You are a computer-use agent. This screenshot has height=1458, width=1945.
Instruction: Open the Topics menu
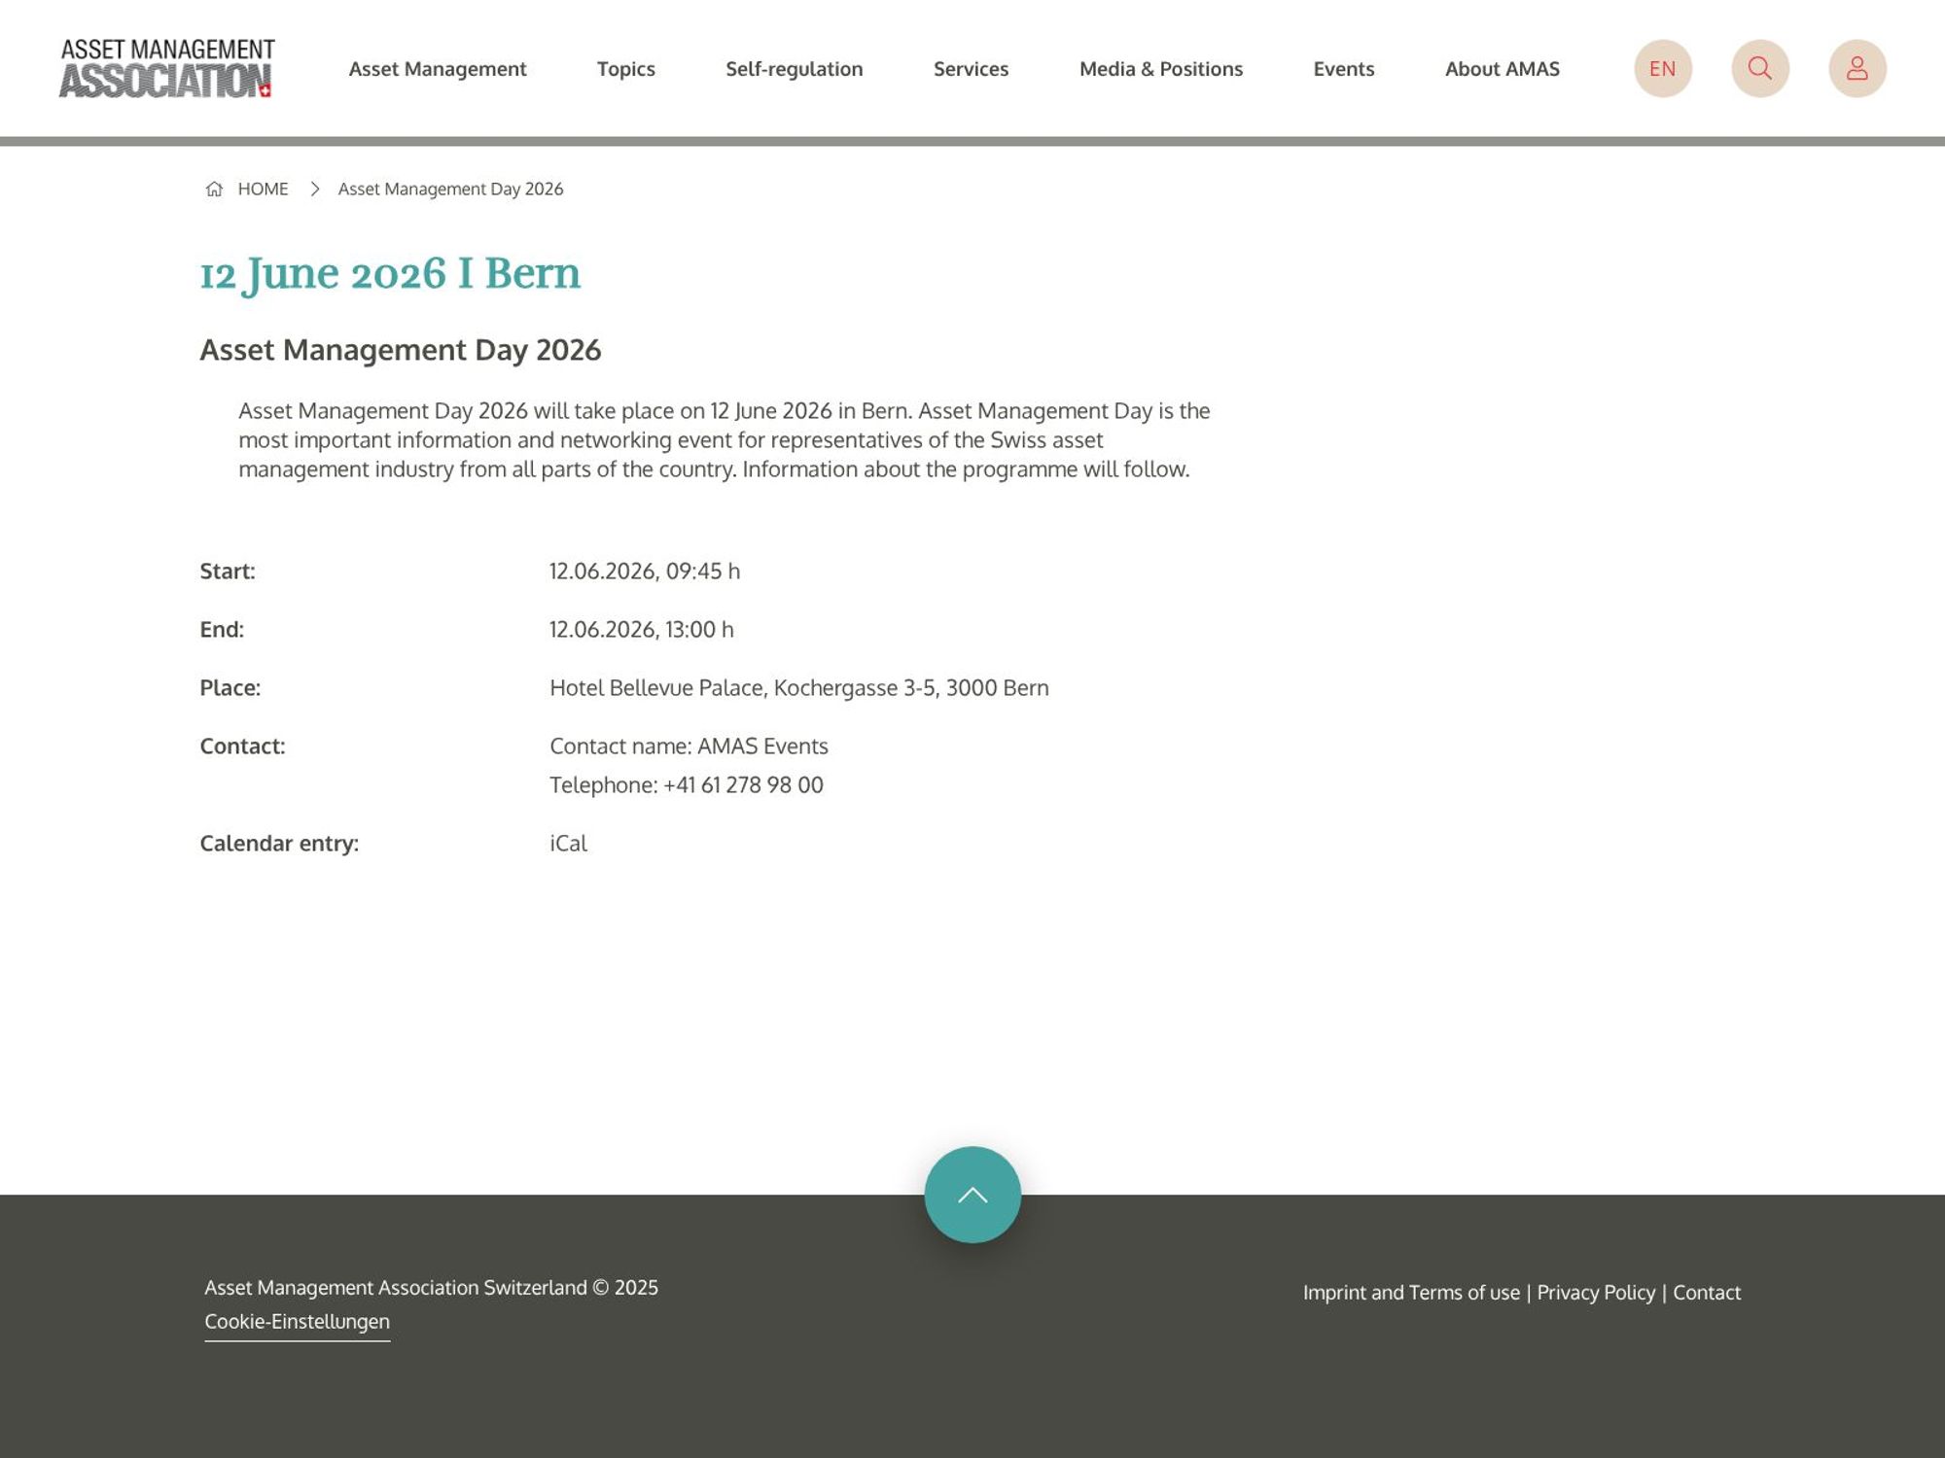click(x=626, y=69)
